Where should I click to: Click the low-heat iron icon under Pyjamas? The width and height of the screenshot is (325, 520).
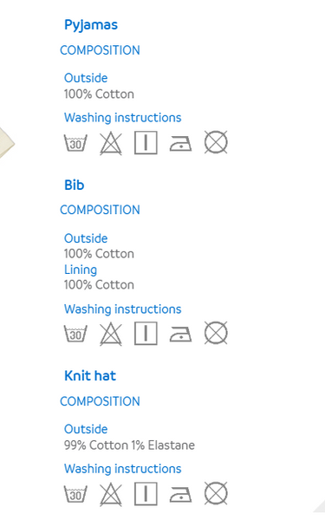[x=181, y=144]
